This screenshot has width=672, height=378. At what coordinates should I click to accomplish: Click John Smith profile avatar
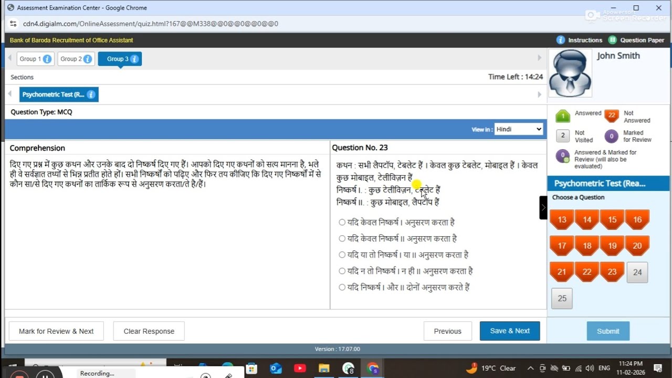570,73
